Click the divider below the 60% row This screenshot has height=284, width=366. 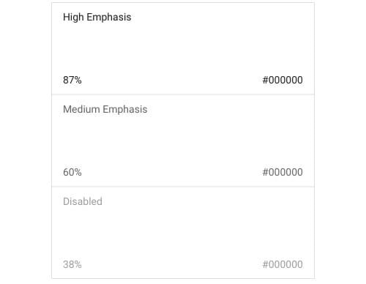point(183,187)
